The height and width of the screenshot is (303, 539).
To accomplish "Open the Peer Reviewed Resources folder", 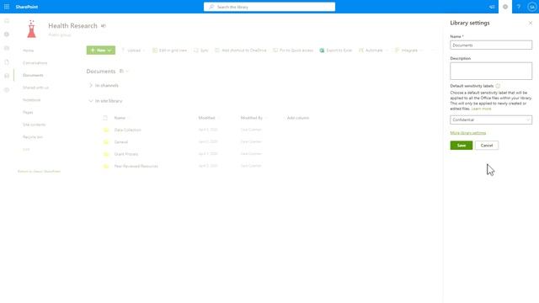I will point(136,166).
